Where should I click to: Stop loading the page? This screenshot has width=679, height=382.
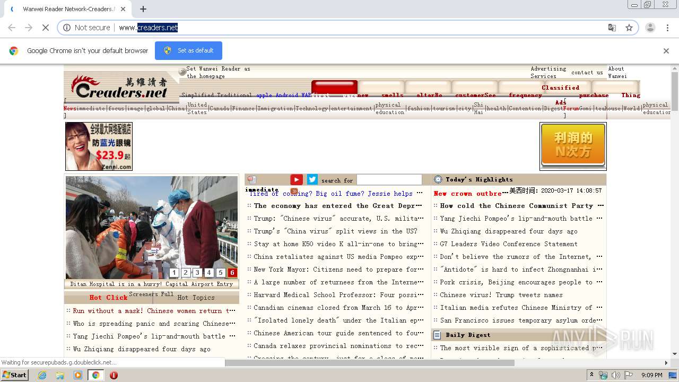[x=45, y=28]
